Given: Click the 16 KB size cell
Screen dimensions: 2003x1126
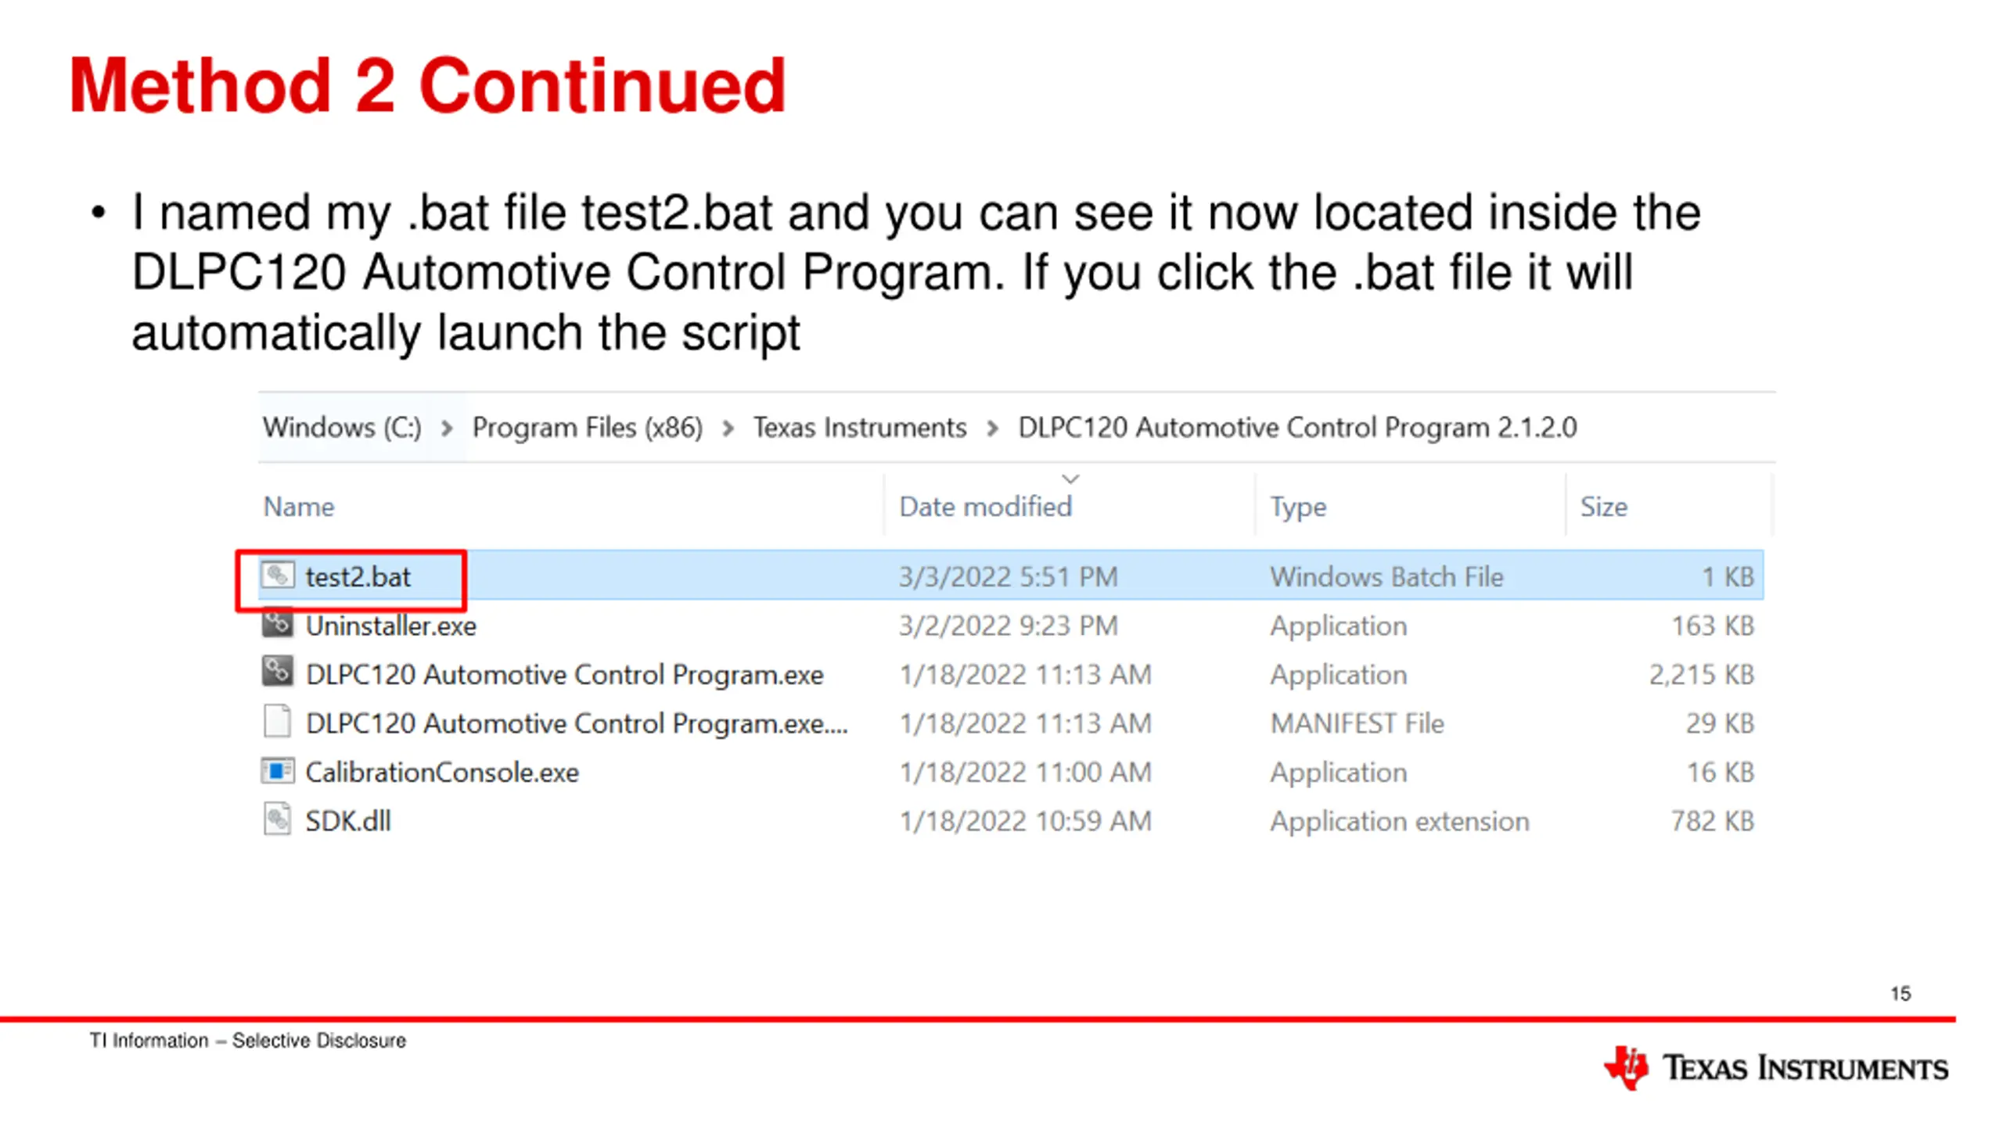Looking at the screenshot, I should pyautogui.click(x=1720, y=772).
